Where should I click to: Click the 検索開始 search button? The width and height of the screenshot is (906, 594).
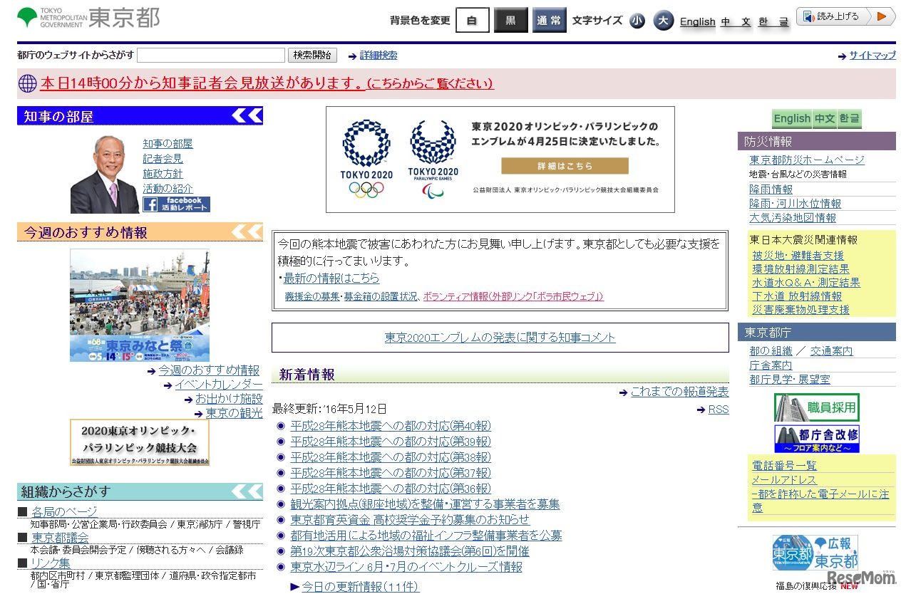tap(312, 55)
